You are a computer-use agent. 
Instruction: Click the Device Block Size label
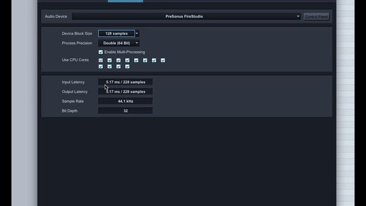(x=77, y=33)
